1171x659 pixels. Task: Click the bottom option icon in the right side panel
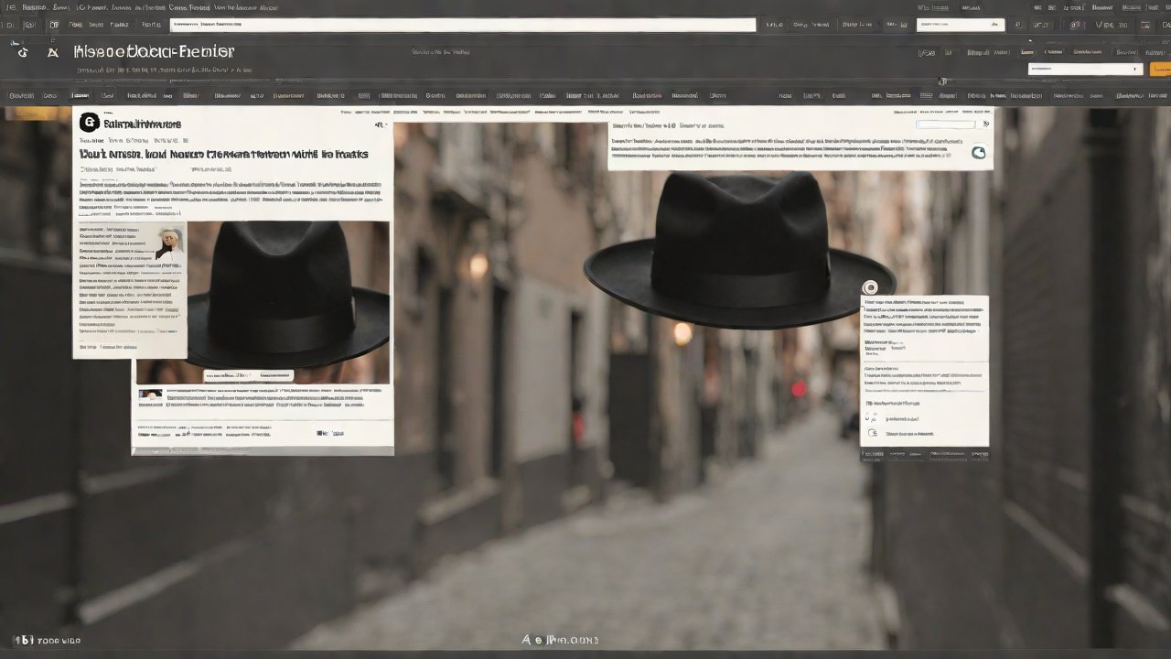[x=872, y=432]
